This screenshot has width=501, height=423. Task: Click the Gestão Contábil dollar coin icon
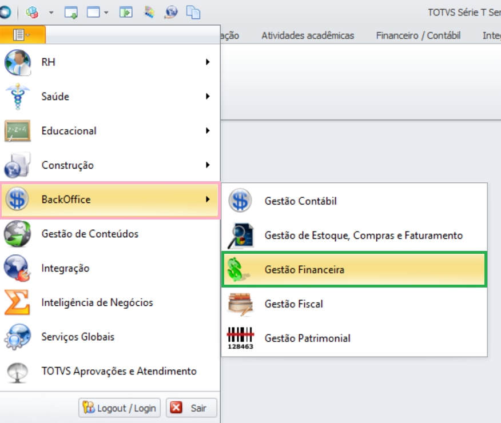[x=240, y=201]
